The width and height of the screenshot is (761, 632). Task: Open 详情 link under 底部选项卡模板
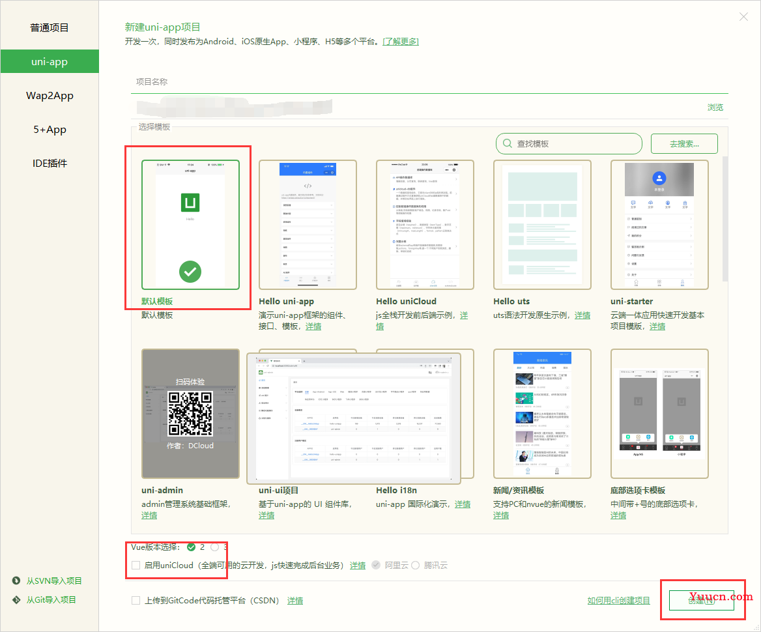tap(618, 515)
